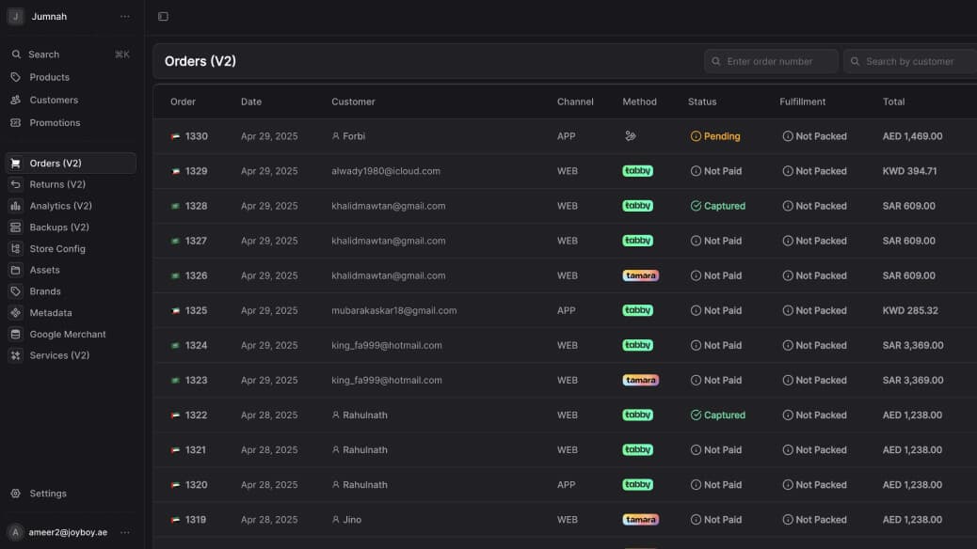This screenshot has width=977, height=549.
Task: Open the Returns (V2) page
Action: coord(57,184)
